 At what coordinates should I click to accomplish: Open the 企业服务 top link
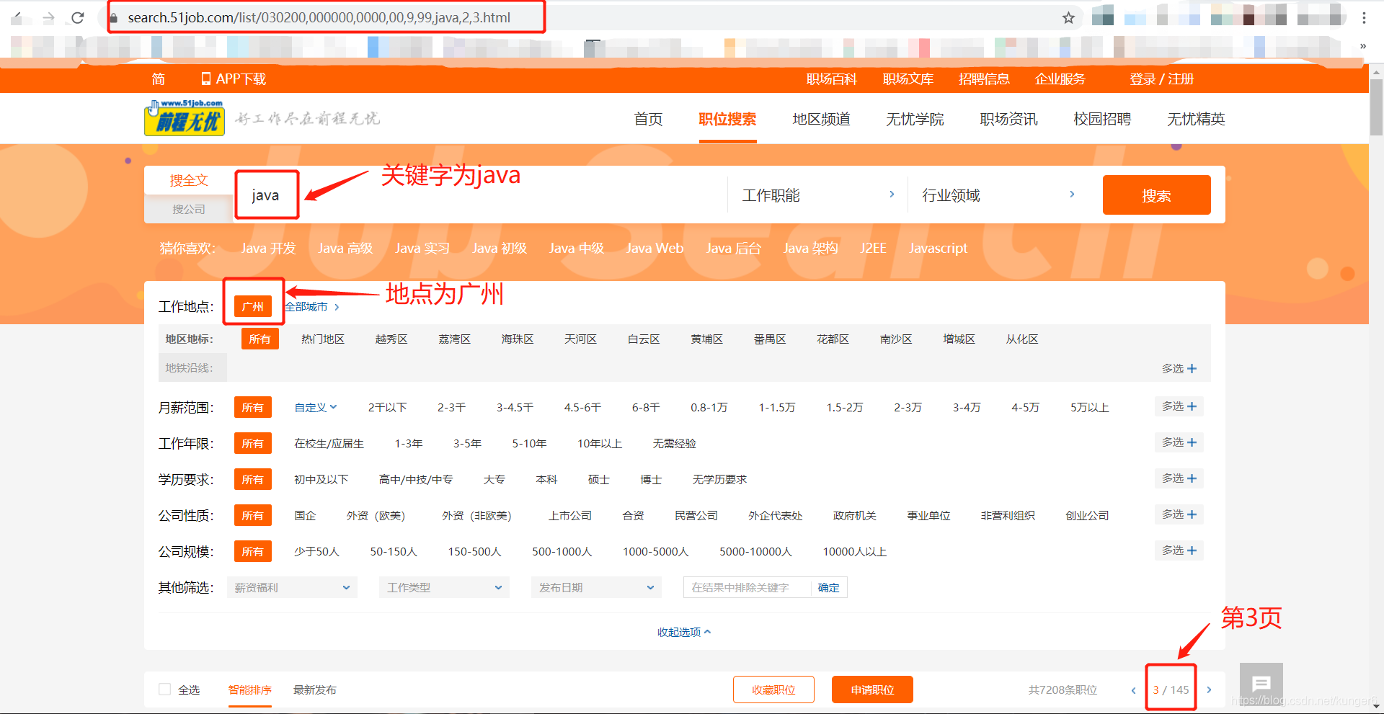pos(1060,79)
